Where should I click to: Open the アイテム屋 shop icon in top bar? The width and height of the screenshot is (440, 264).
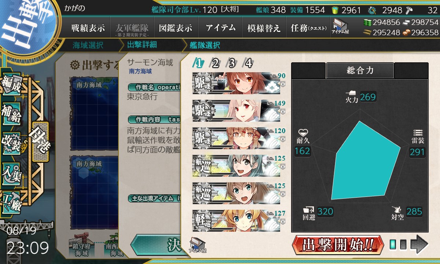[x=340, y=26]
